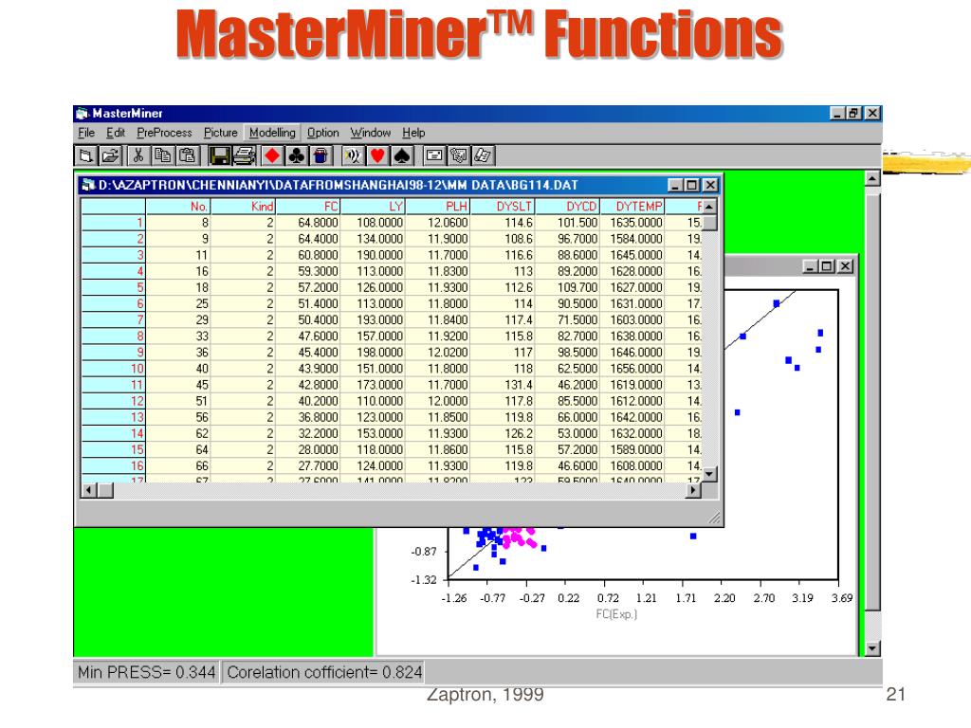Click the PLH column header
Screen dimensions: 971x728
click(437, 206)
